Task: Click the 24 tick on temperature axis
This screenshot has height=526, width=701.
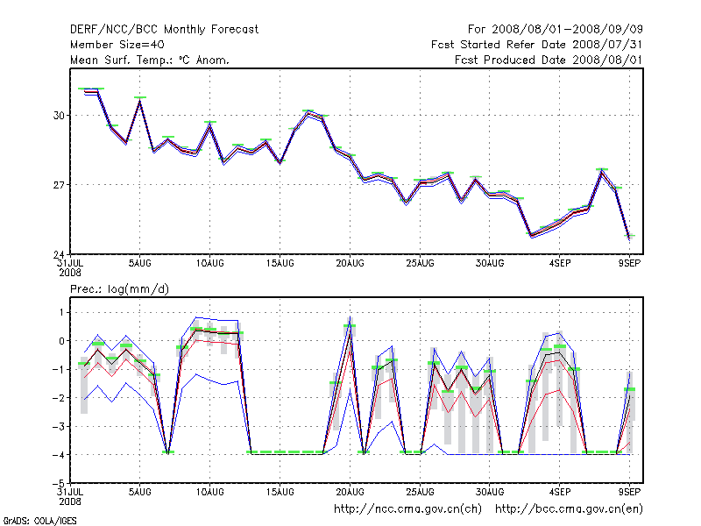Action: point(58,255)
